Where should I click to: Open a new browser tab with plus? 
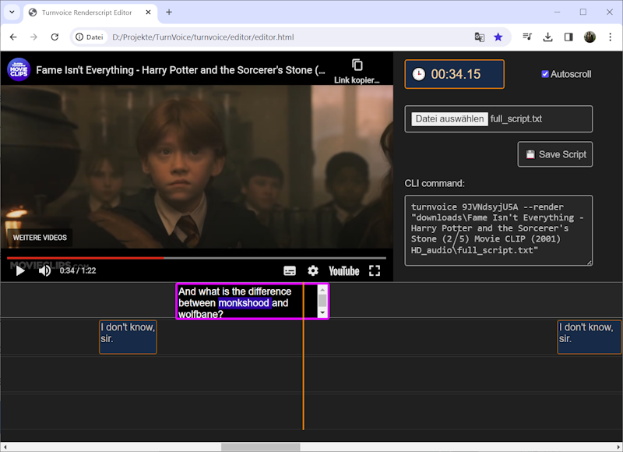[169, 12]
